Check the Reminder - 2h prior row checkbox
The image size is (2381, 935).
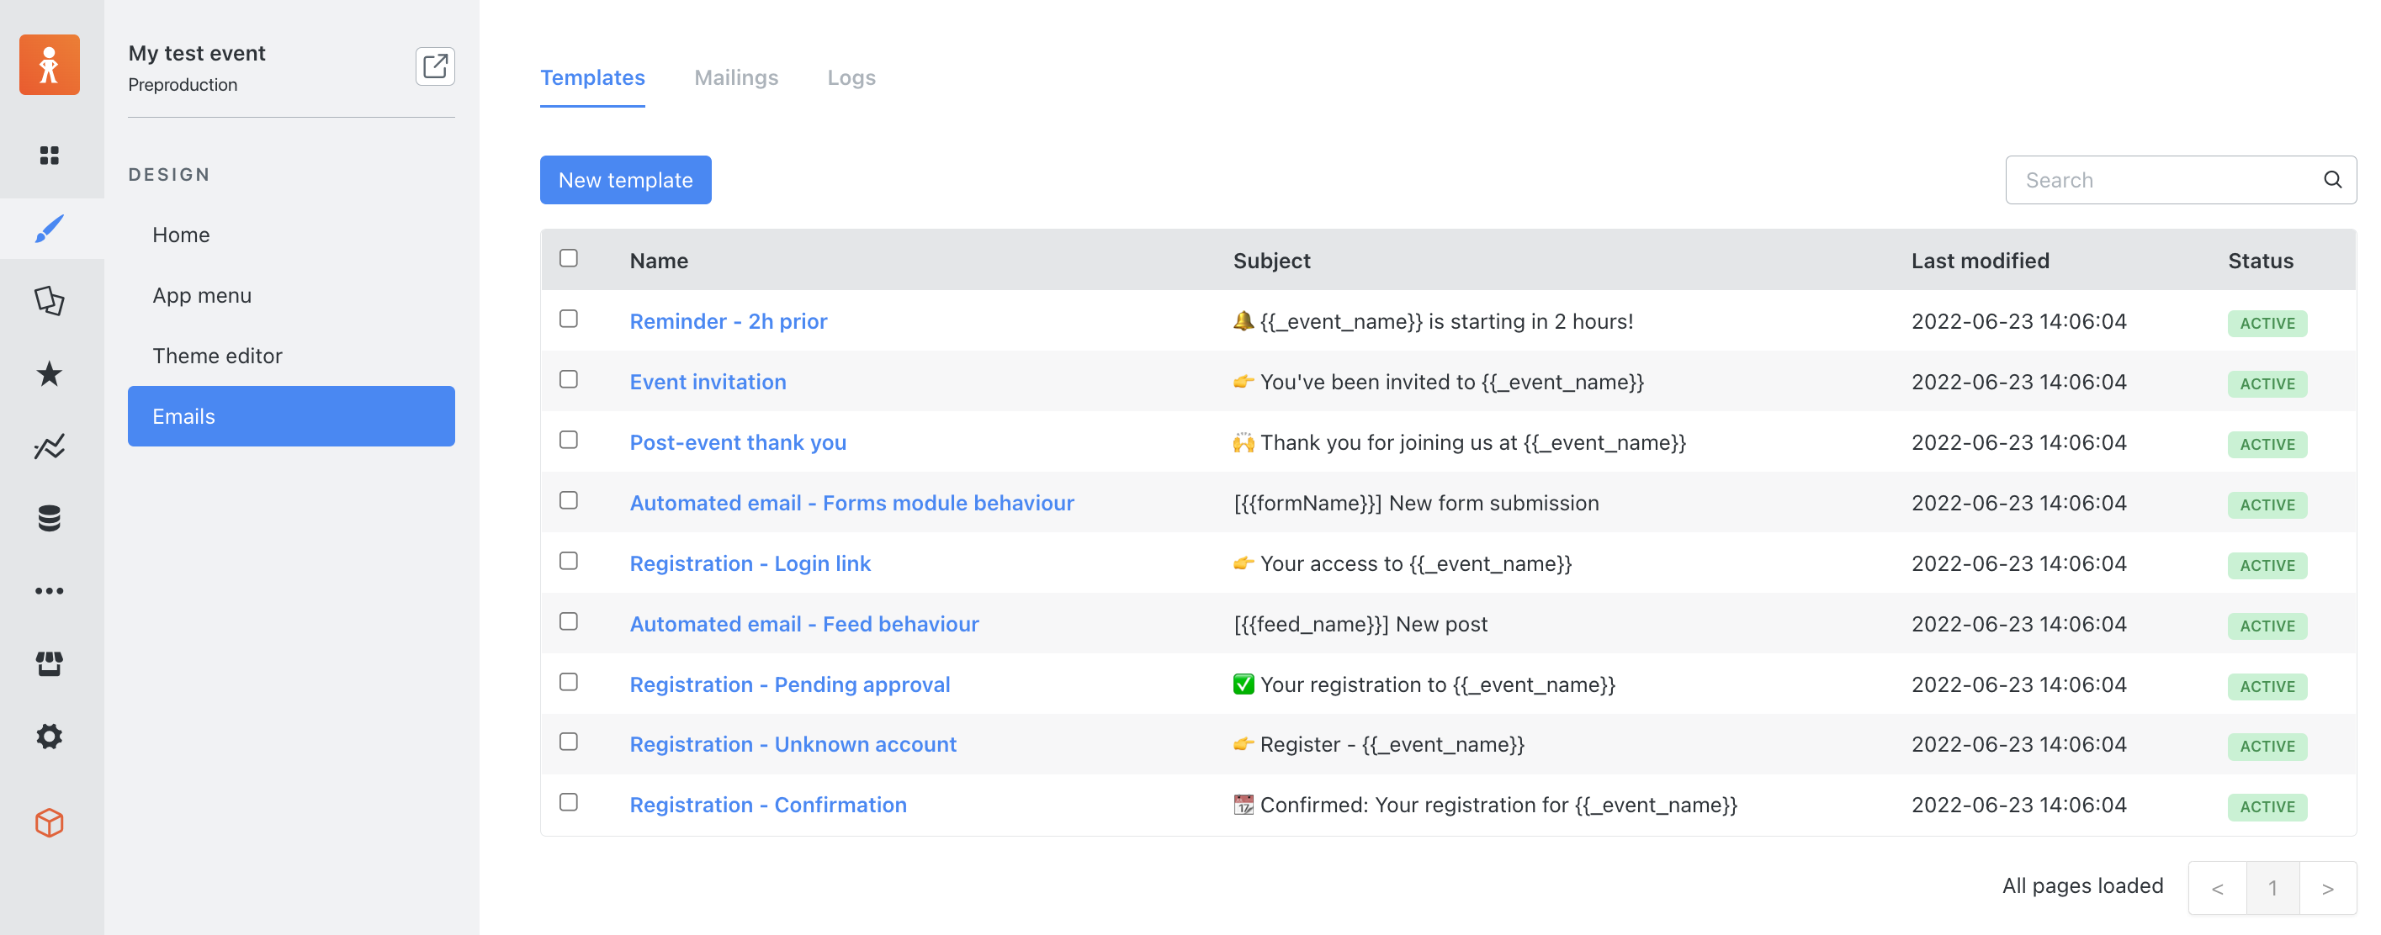tap(569, 319)
